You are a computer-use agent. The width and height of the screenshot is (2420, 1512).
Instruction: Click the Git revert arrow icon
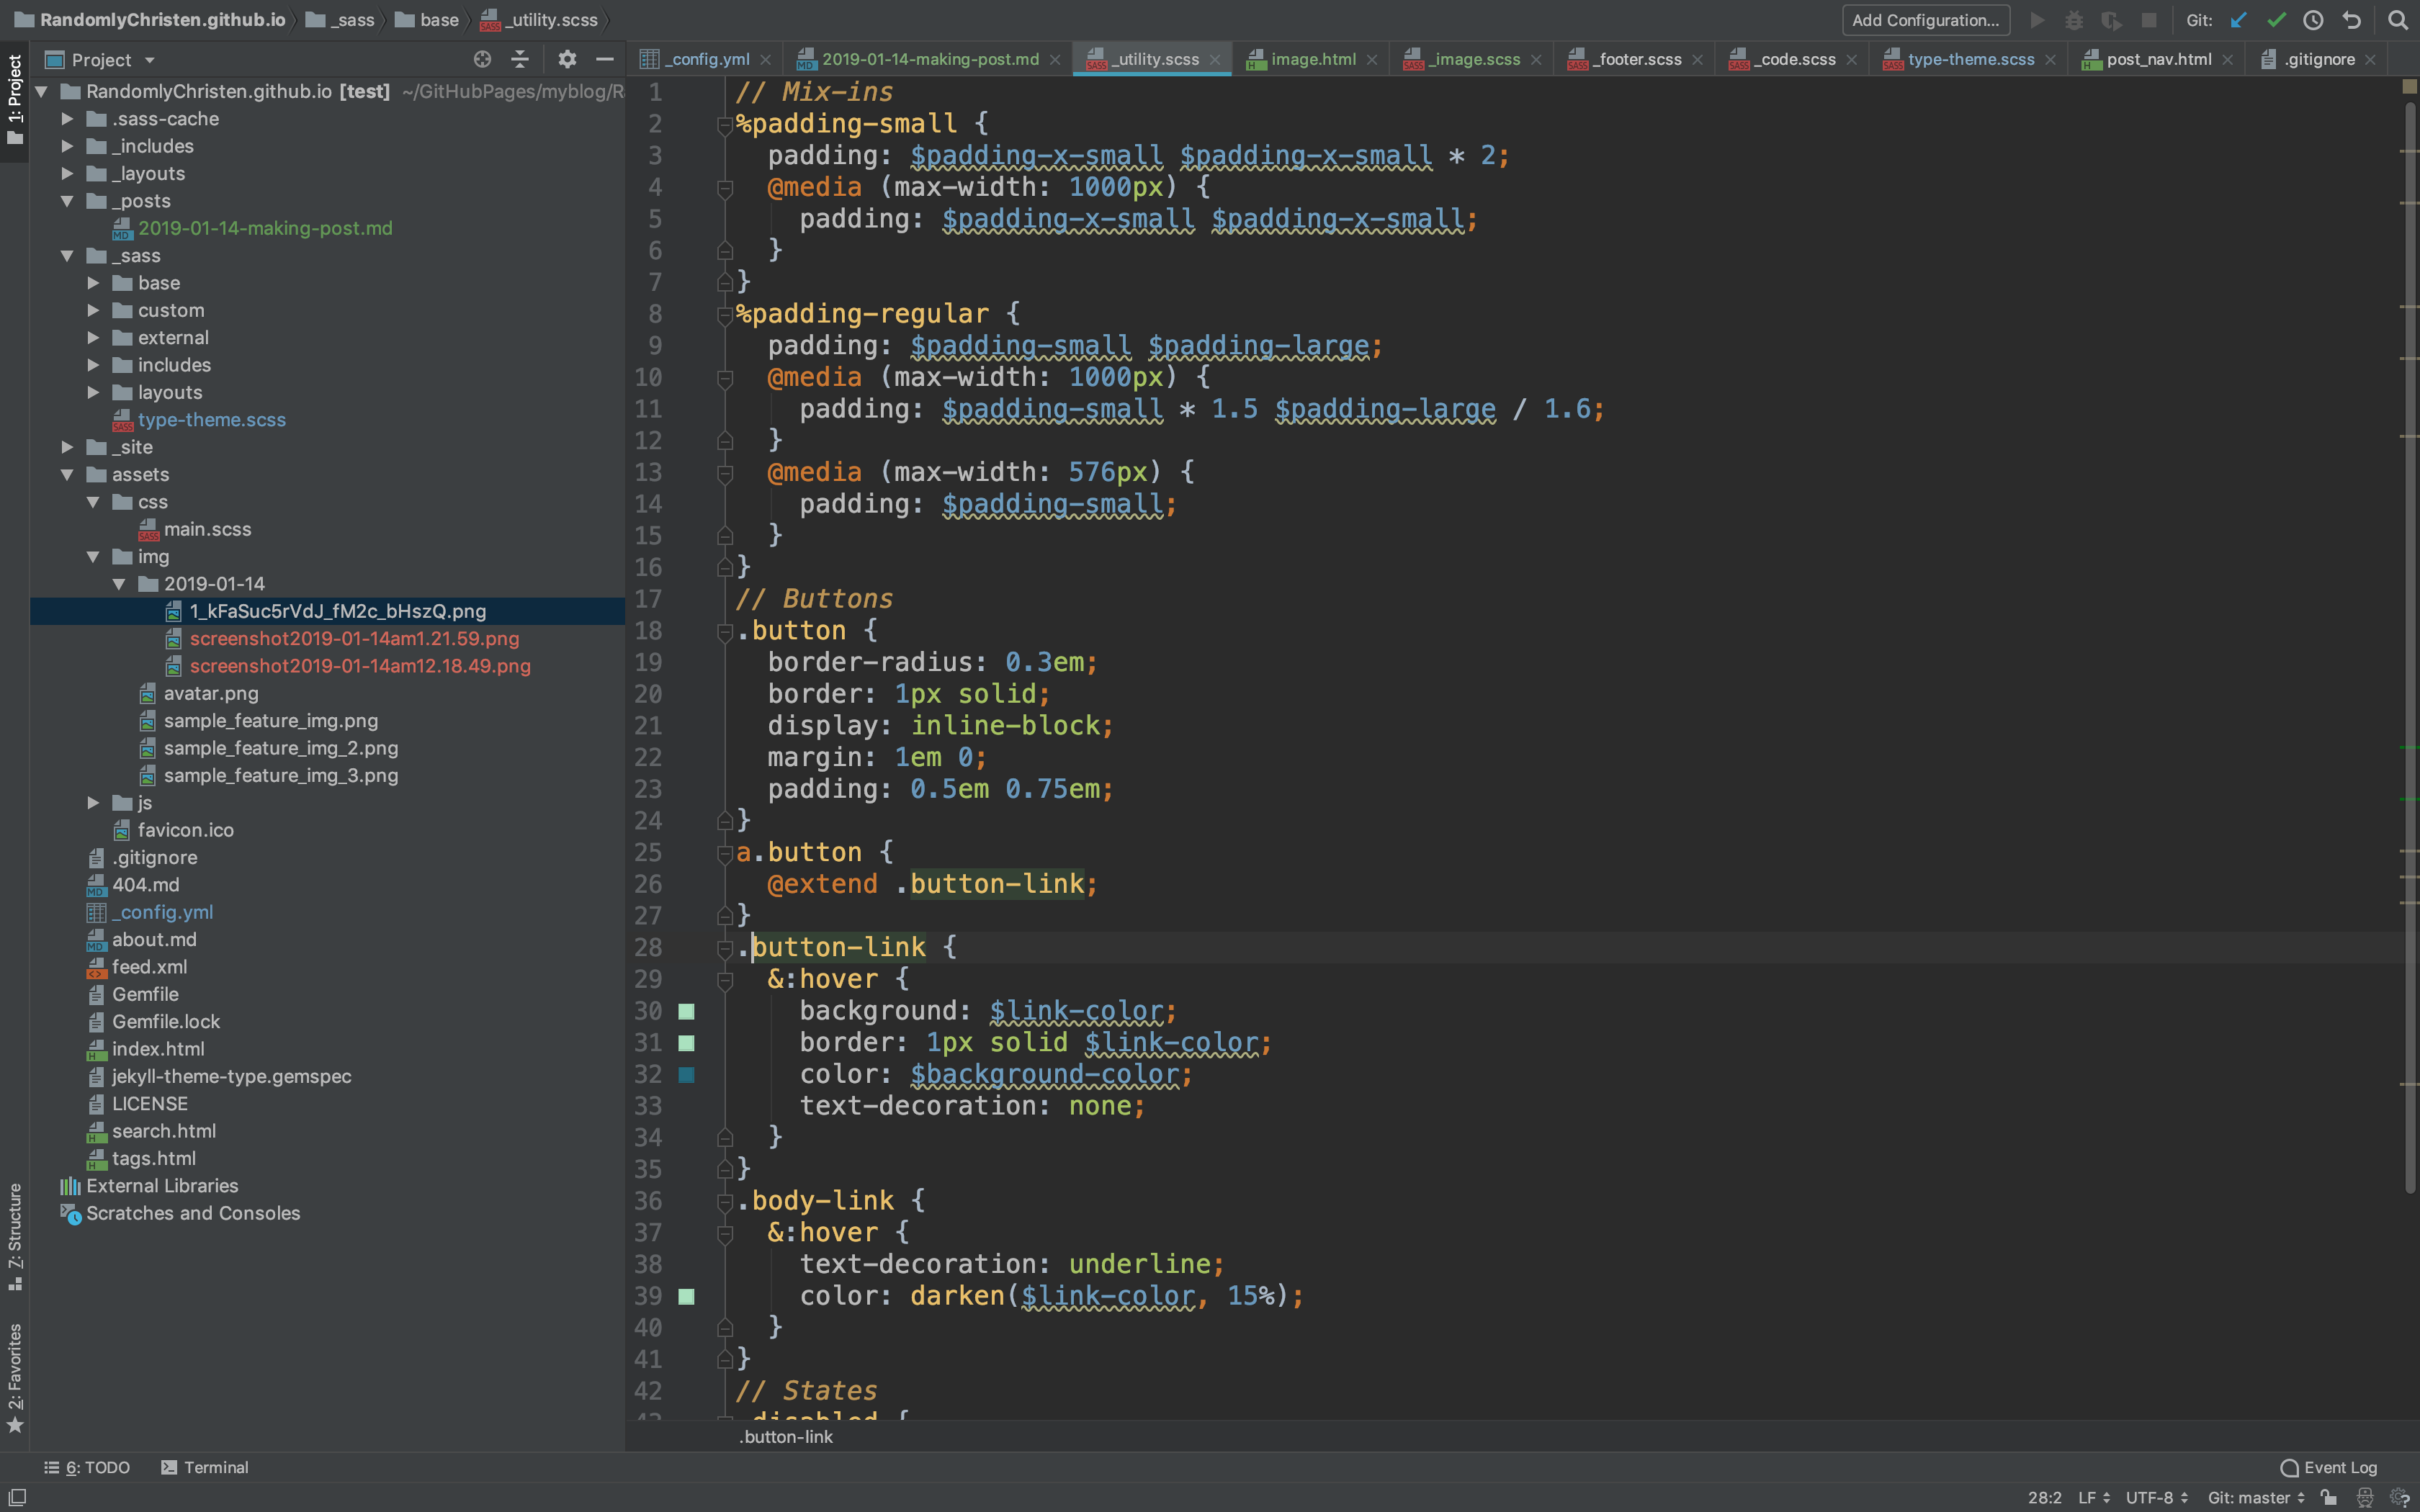click(2351, 20)
